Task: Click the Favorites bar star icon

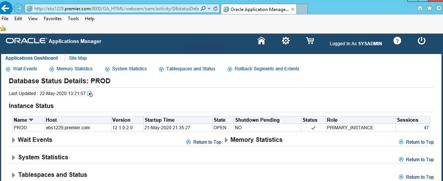Action: pos(3,29)
